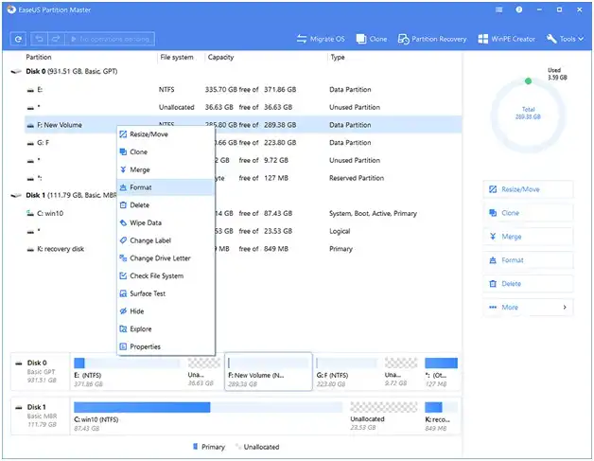
Task: Select G: F (NTFS) block in disk map
Action: 346,372
